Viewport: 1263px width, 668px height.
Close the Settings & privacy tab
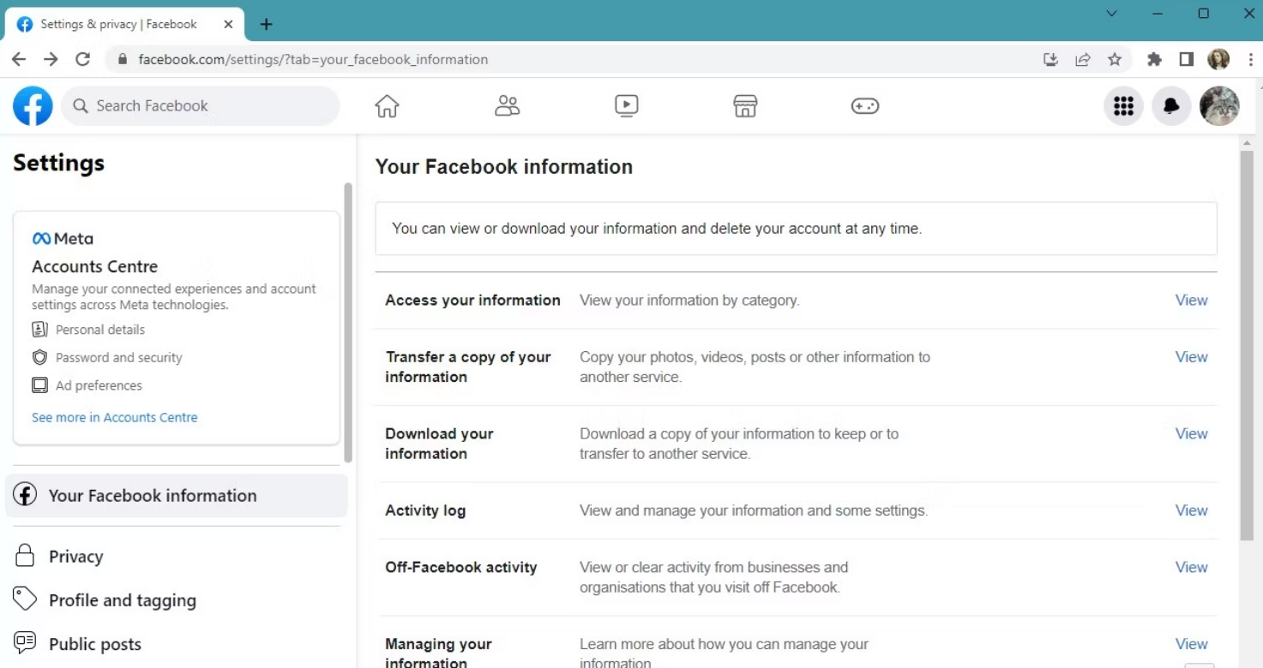pos(228,24)
